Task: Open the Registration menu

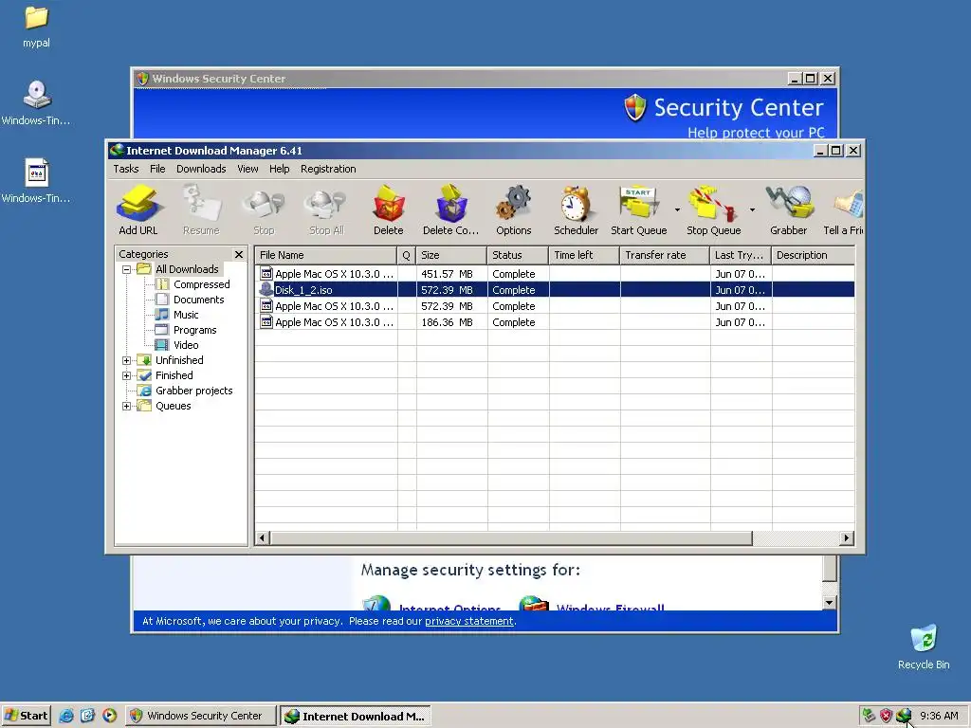Action: coord(327,169)
